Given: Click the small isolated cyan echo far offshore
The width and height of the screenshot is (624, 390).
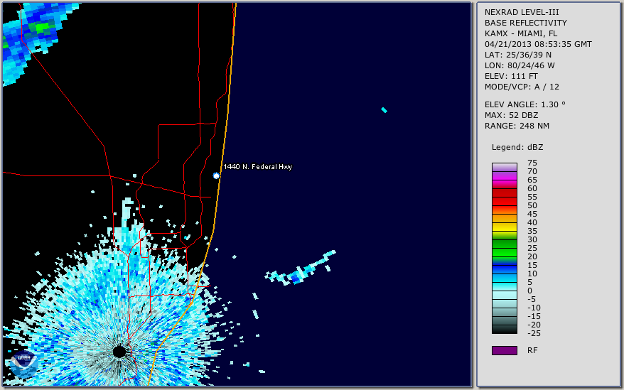Looking at the screenshot, I should click(x=384, y=110).
